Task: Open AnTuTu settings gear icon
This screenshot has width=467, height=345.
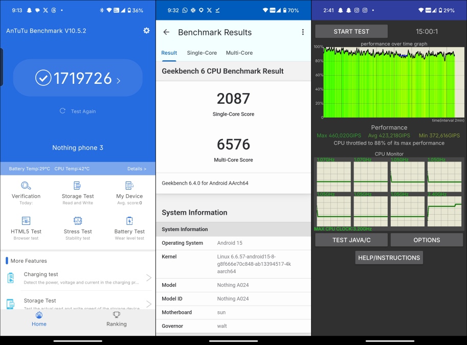Action: 146,30
